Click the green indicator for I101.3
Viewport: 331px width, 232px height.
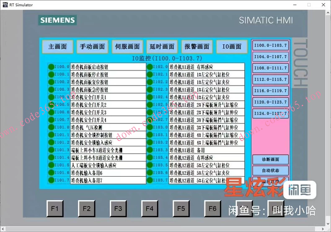coord(51,150)
